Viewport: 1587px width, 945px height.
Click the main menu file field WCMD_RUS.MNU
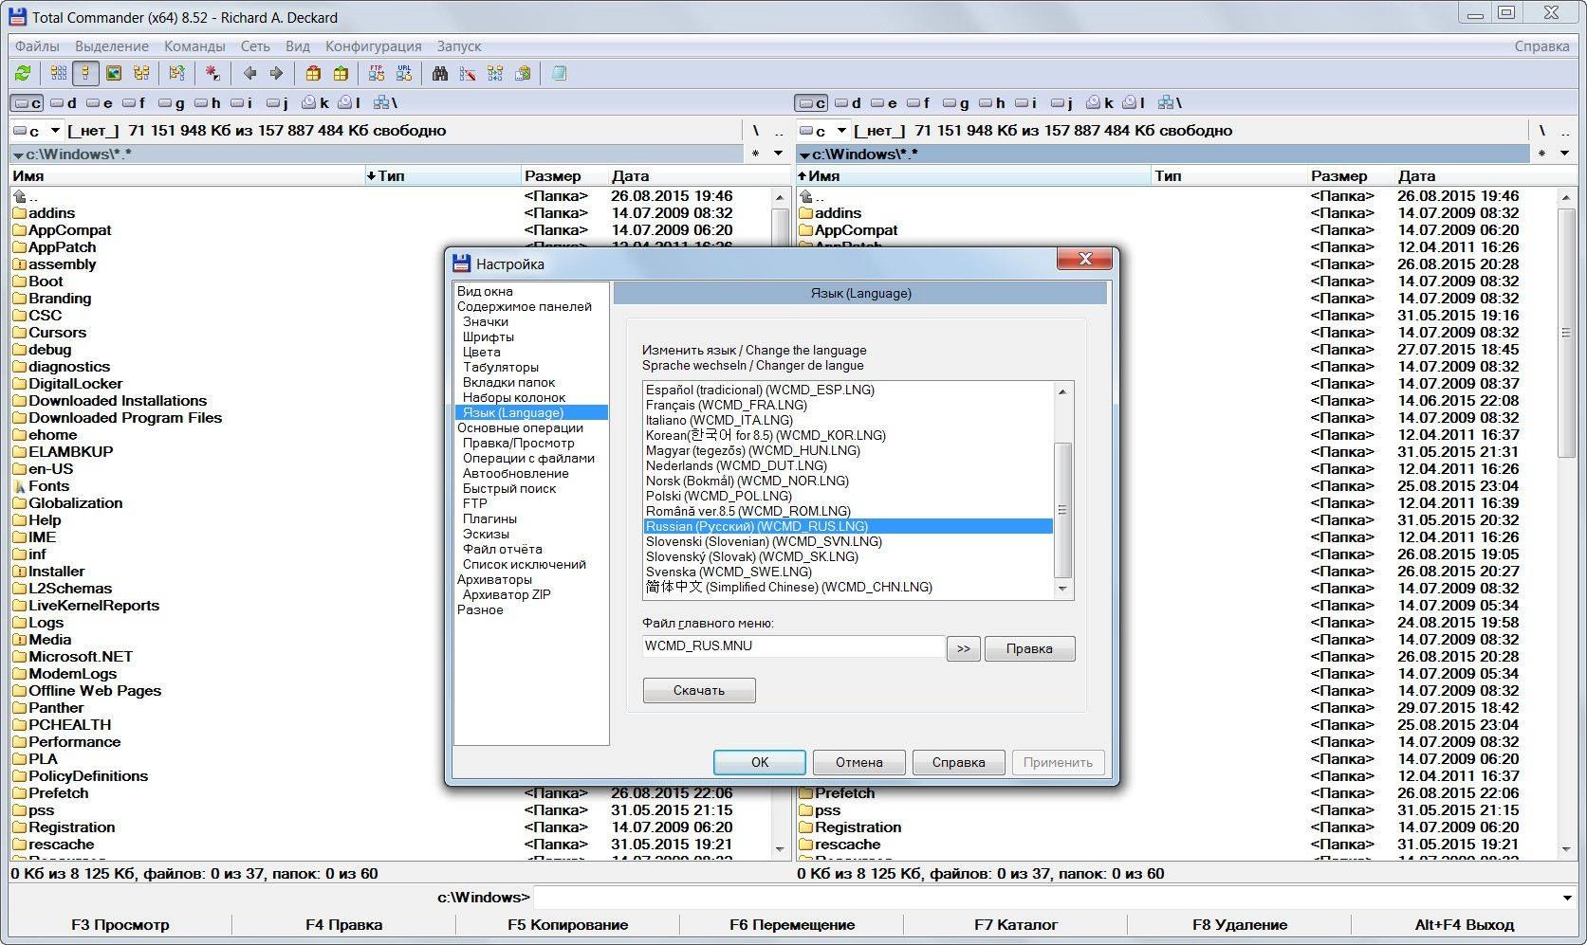[793, 645]
